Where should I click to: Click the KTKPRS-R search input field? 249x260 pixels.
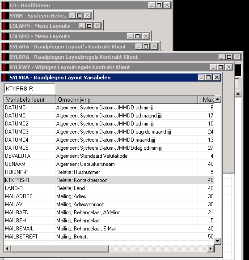click(x=30, y=89)
